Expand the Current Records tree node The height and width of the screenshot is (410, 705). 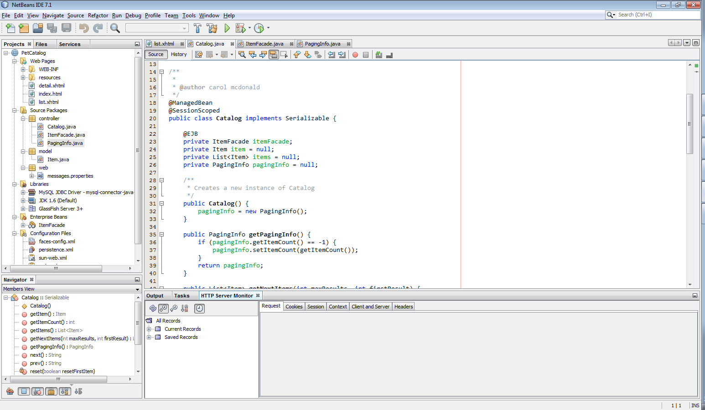pyautogui.click(x=149, y=329)
